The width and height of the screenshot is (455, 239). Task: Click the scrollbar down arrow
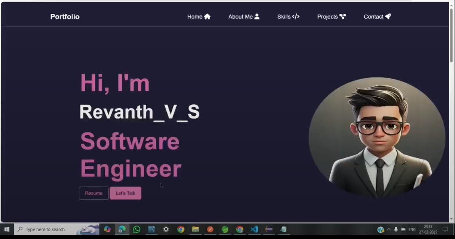point(451,219)
